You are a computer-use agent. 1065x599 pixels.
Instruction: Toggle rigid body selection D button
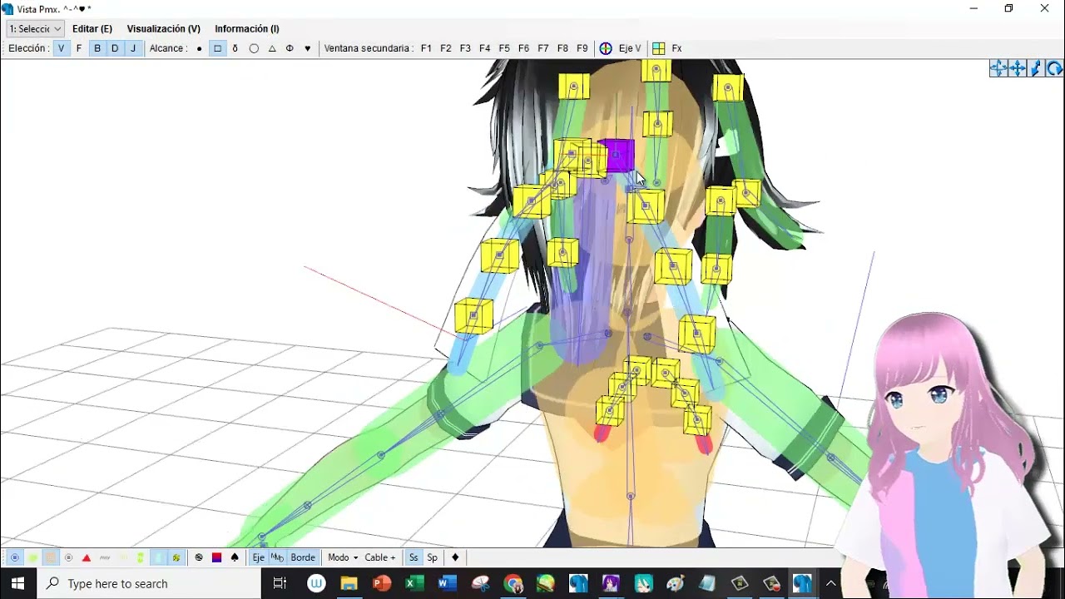[115, 48]
